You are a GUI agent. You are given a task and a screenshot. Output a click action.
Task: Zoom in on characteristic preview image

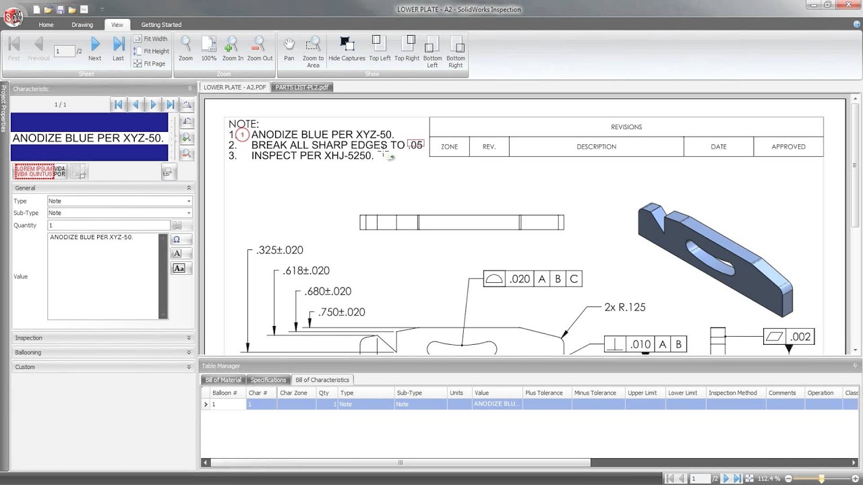click(x=187, y=137)
